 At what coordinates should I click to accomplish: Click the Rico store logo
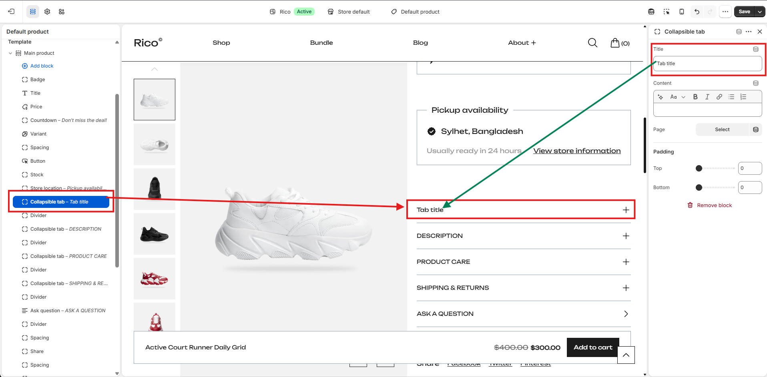(x=148, y=43)
